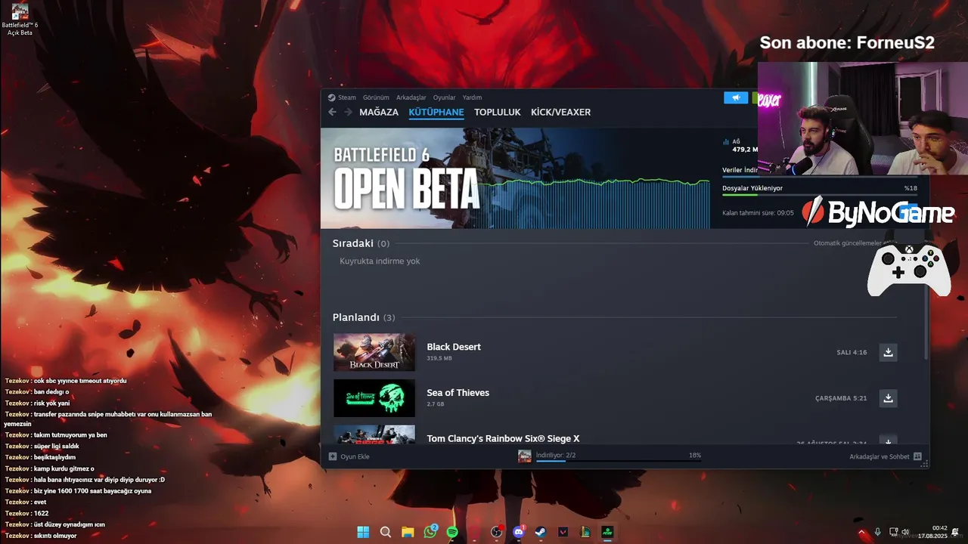The width and height of the screenshot is (968, 544).
Task: Open the Steam menu in the title bar
Action: pyautogui.click(x=342, y=97)
